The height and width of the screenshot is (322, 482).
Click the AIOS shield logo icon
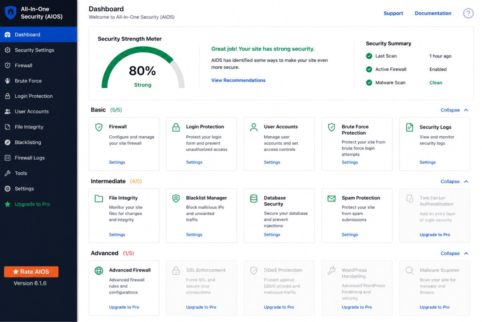tap(10, 13)
